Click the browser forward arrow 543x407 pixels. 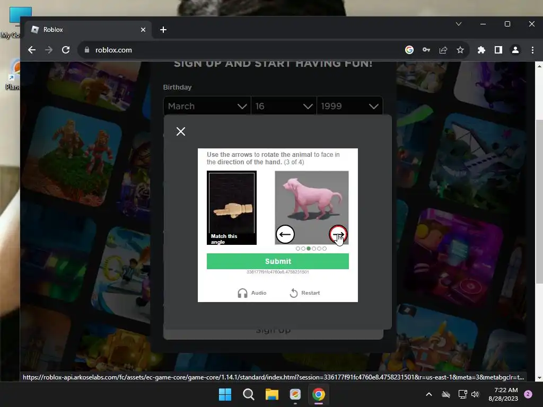49,50
